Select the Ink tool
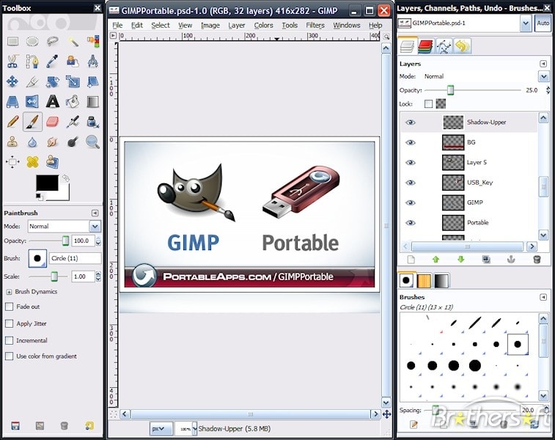The width and height of the screenshot is (555, 440). point(92,122)
